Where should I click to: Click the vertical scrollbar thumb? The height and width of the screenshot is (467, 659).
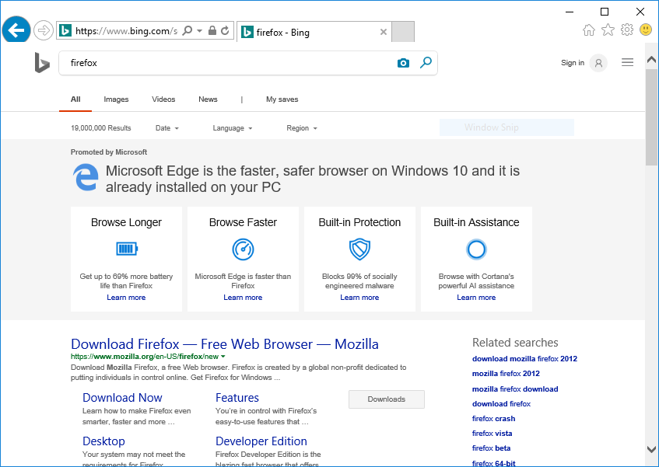(651, 117)
